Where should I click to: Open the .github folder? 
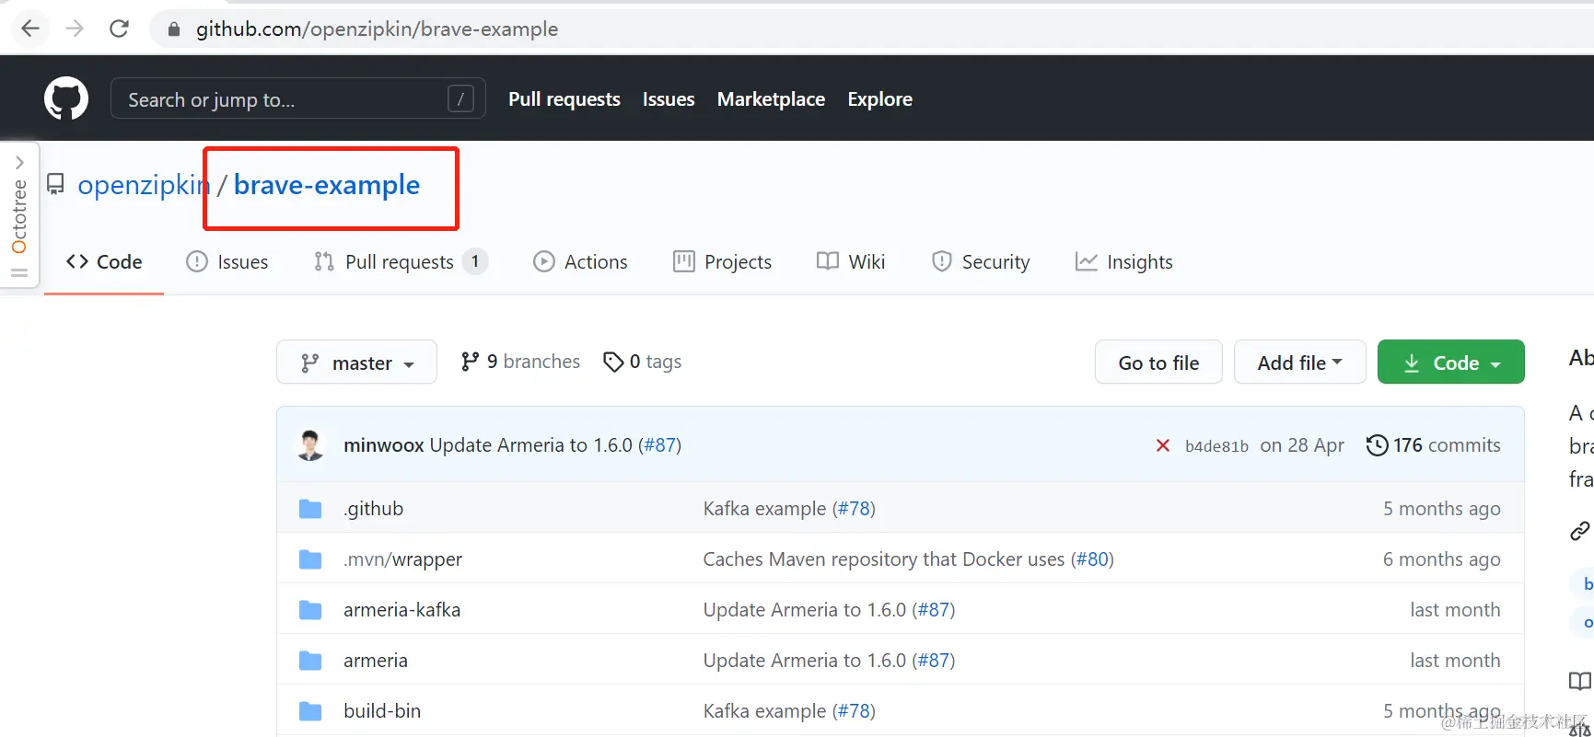tap(373, 509)
